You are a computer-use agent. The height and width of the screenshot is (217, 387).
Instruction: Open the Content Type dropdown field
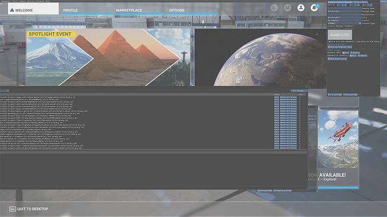click(344, 23)
